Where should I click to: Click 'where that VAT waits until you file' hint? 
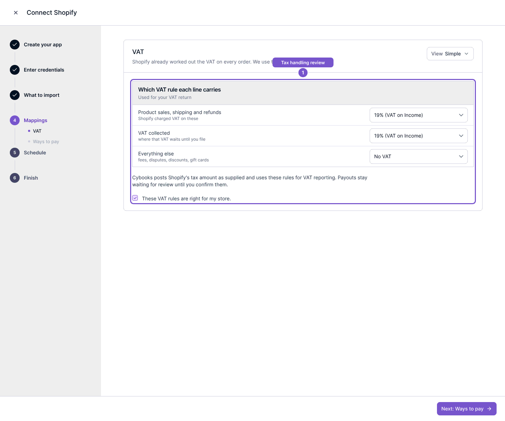tap(172, 139)
